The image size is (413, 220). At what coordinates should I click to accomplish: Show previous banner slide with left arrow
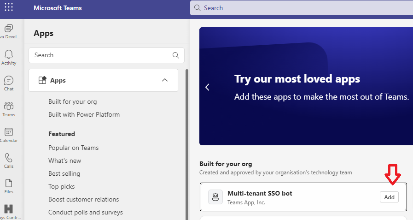207,87
